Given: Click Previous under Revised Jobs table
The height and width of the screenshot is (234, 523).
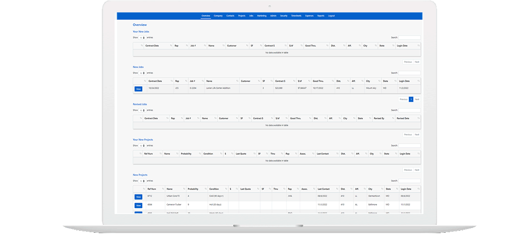Looking at the screenshot, I should point(407,134).
